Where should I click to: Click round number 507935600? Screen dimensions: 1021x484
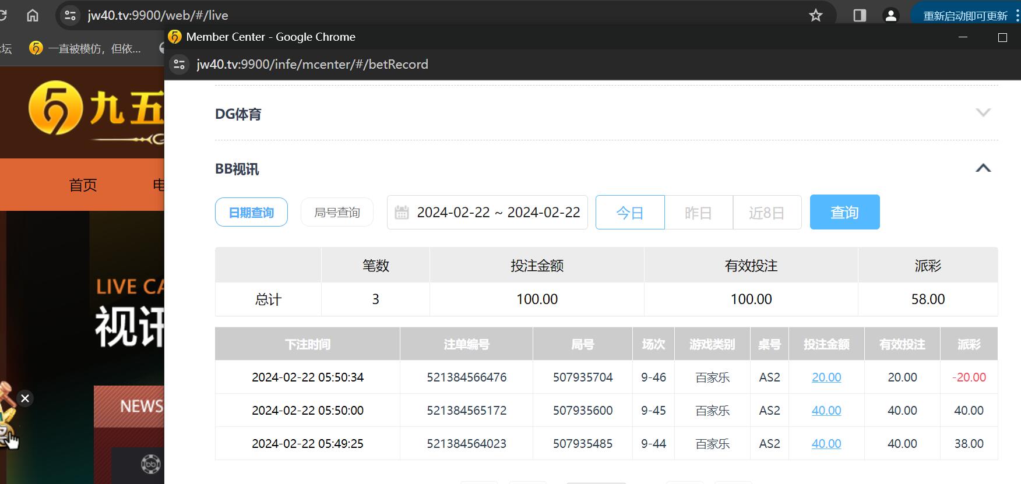pyautogui.click(x=583, y=410)
